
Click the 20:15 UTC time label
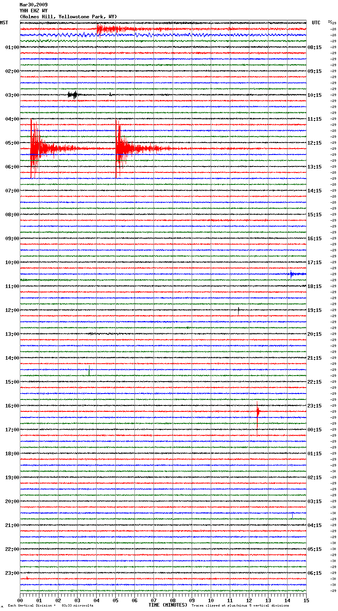315,334
